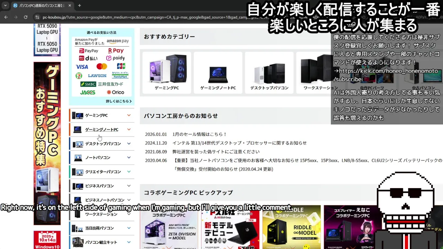Screen dimensions: 443x249
Task: Open the 1月のセール情報はこちら news link
Action: point(200,134)
